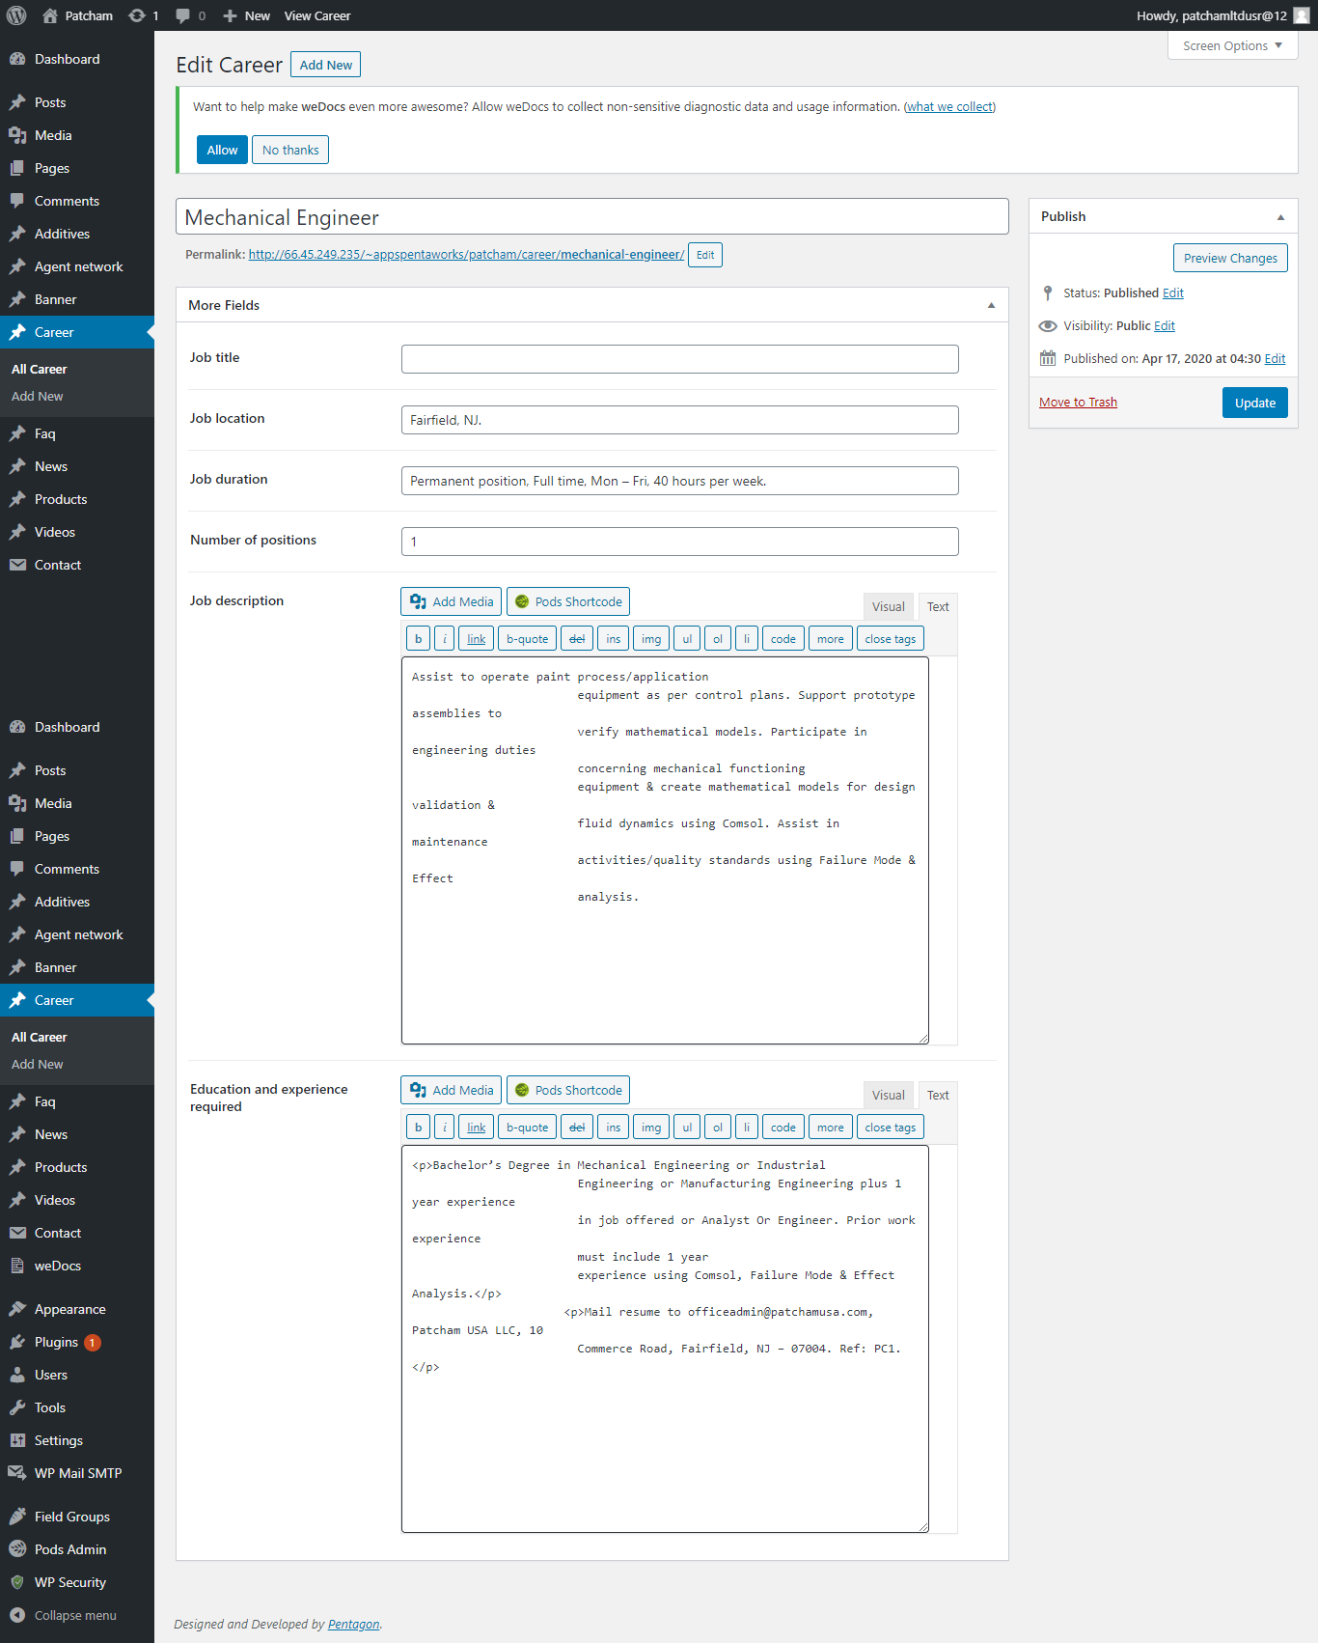This screenshot has width=1318, height=1643.
Task: Open the user avatar next to Howdy text
Action: pyautogui.click(x=1302, y=15)
